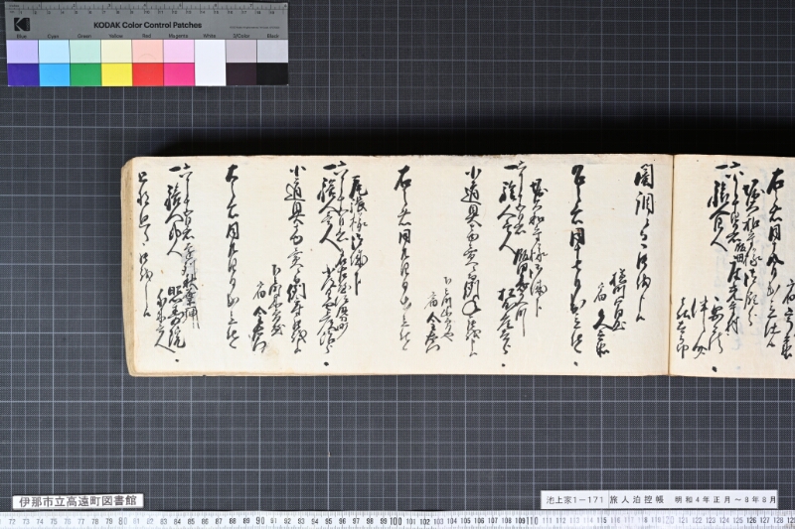Click the white patch on the color card
795x529 pixels.
210,63
